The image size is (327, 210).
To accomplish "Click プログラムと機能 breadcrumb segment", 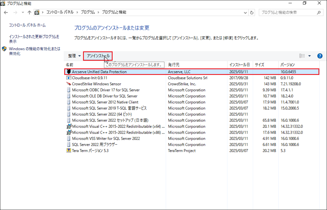I will [114, 12].
